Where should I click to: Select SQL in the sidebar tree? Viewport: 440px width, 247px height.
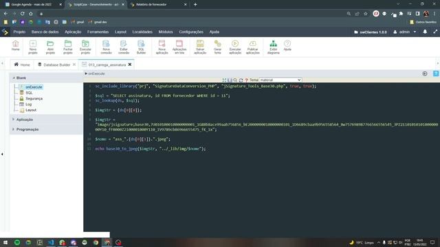click(29, 93)
